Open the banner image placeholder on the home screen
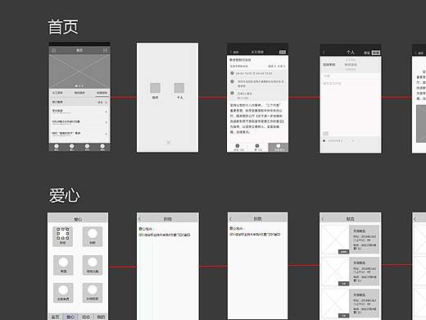 (79, 71)
